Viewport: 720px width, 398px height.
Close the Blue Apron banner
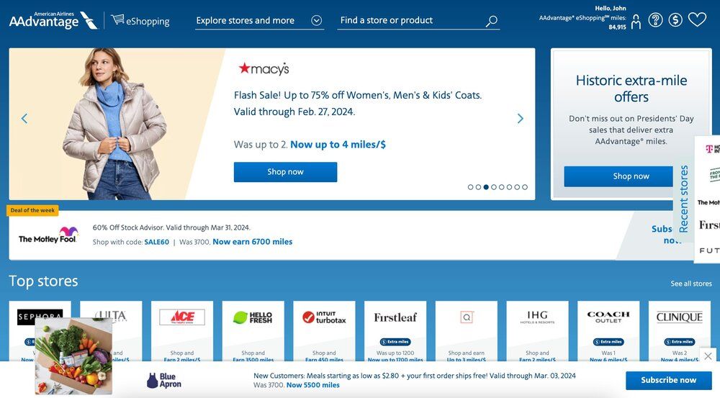point(708,356)
